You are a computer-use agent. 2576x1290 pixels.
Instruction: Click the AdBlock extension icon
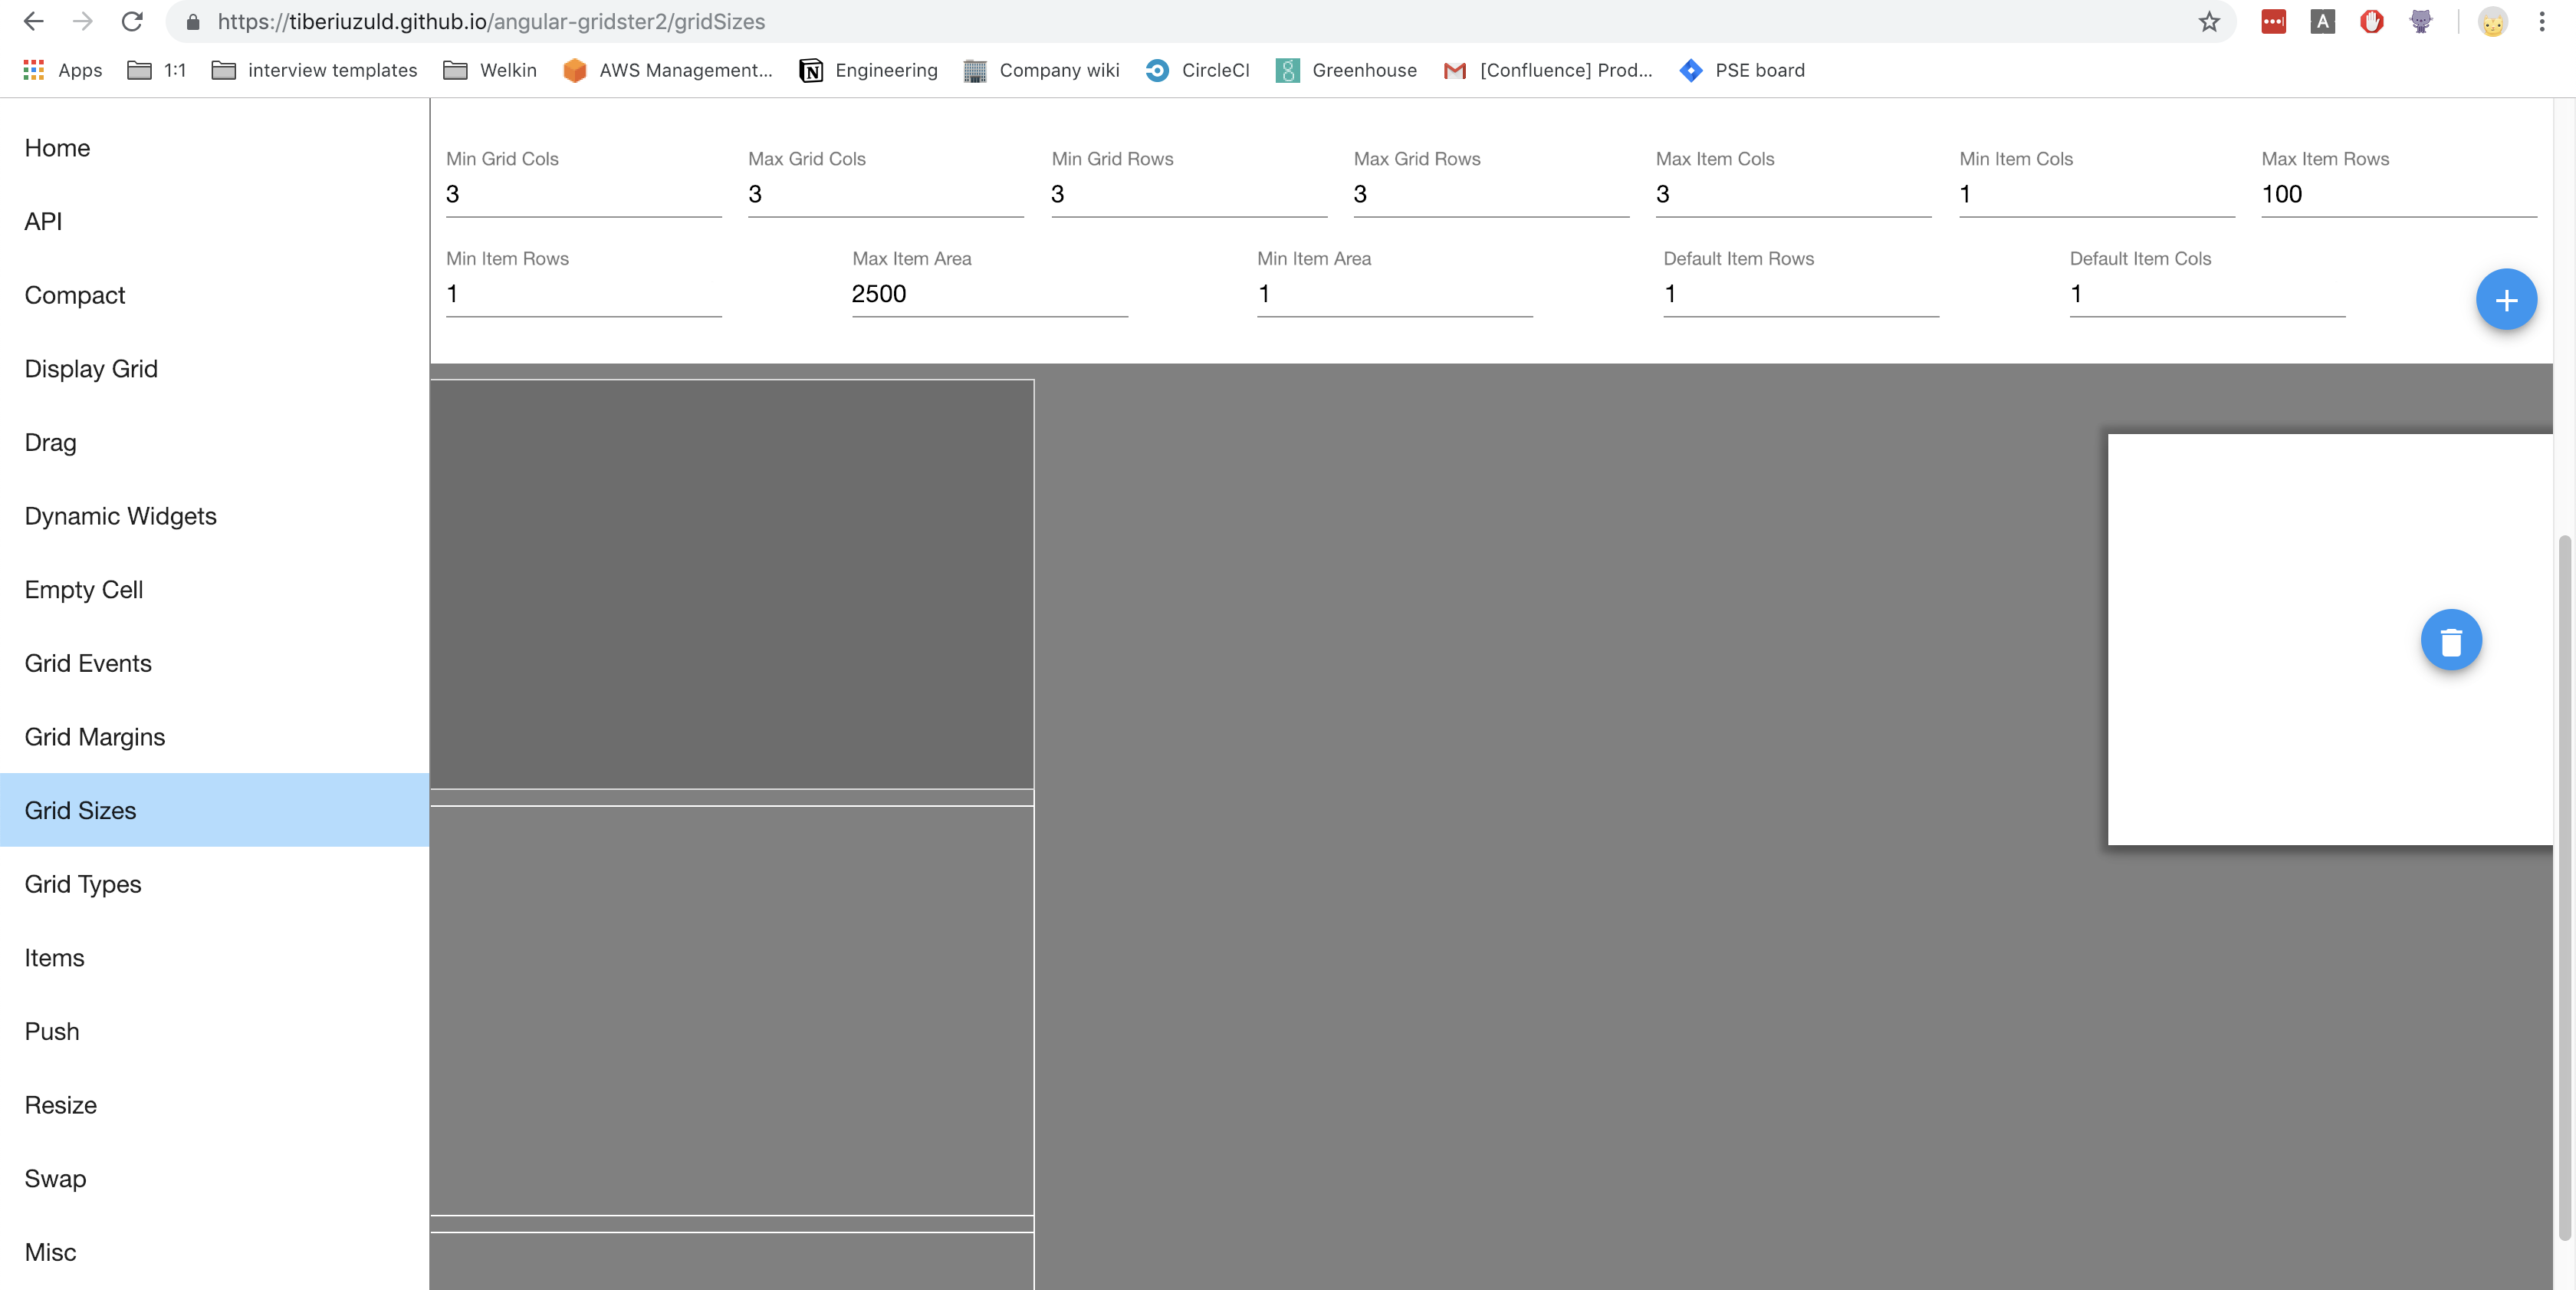click(x=2371, y=21)
